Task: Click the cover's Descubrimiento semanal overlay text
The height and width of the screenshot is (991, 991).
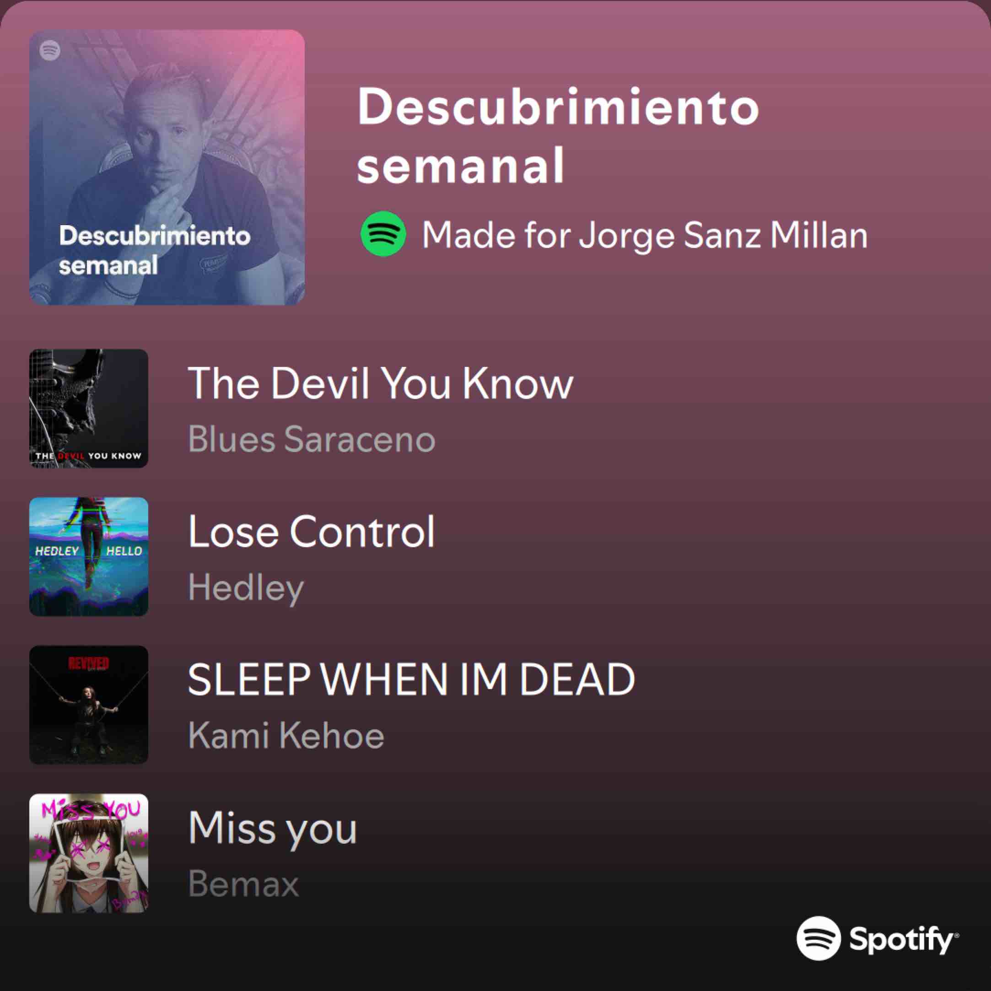Action: tap(155, 251)
